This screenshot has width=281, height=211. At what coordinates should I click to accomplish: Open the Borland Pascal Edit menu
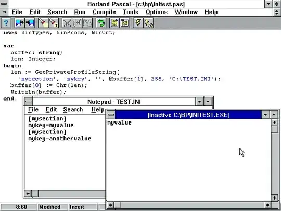35,12
